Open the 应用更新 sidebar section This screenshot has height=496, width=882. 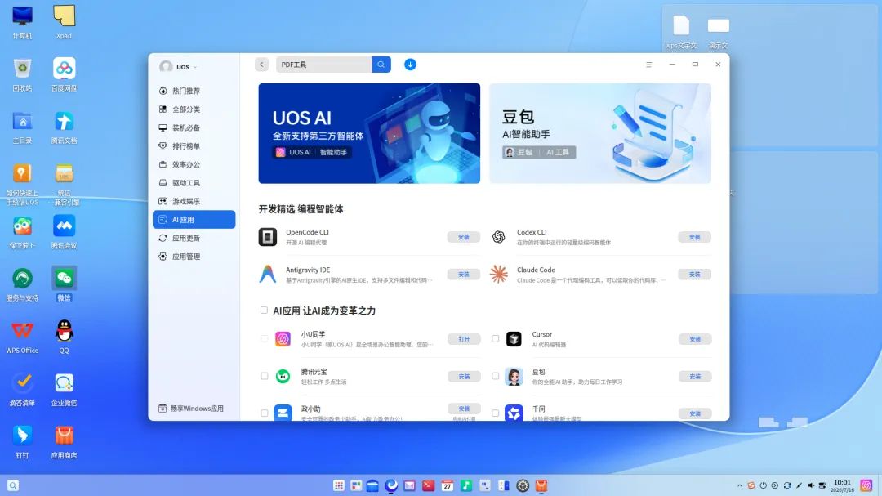(x=194, y=238)
